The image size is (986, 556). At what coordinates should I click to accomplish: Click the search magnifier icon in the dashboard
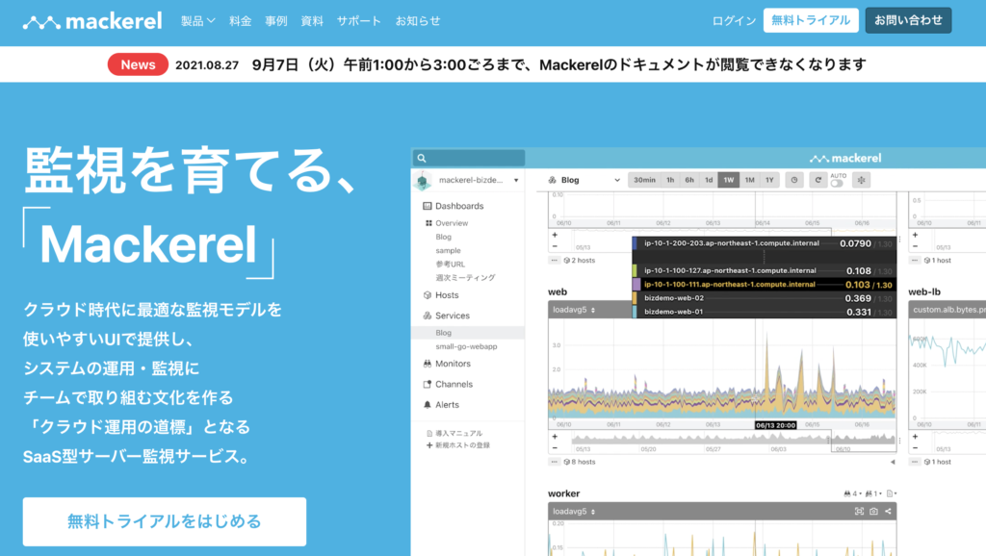click(422, 159)
